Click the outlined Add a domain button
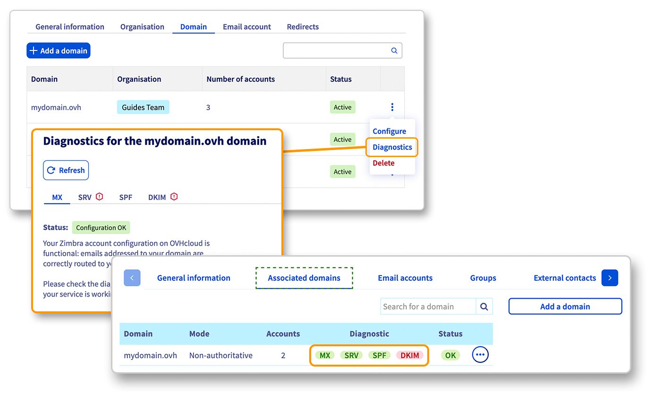This screenshot has height=401, width=661. [565, 307]
